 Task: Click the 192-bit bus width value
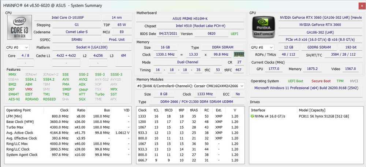[351, 47]
